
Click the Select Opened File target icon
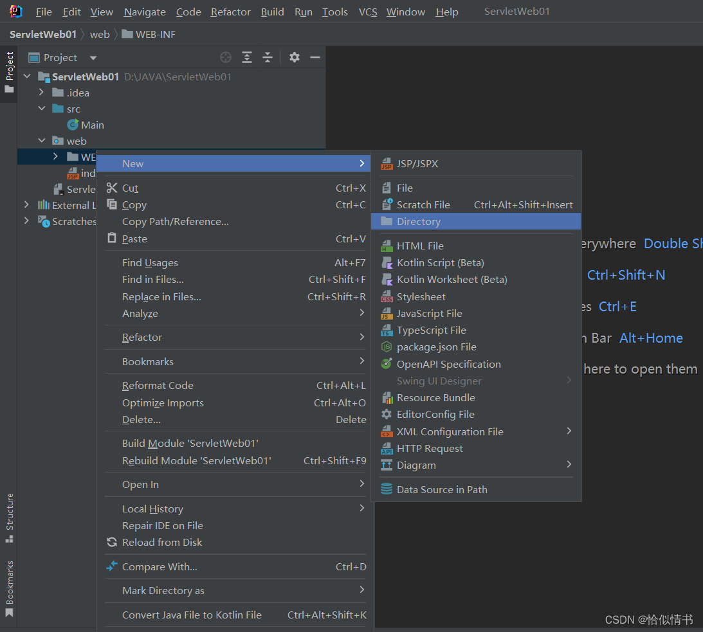tap(225, 57)
